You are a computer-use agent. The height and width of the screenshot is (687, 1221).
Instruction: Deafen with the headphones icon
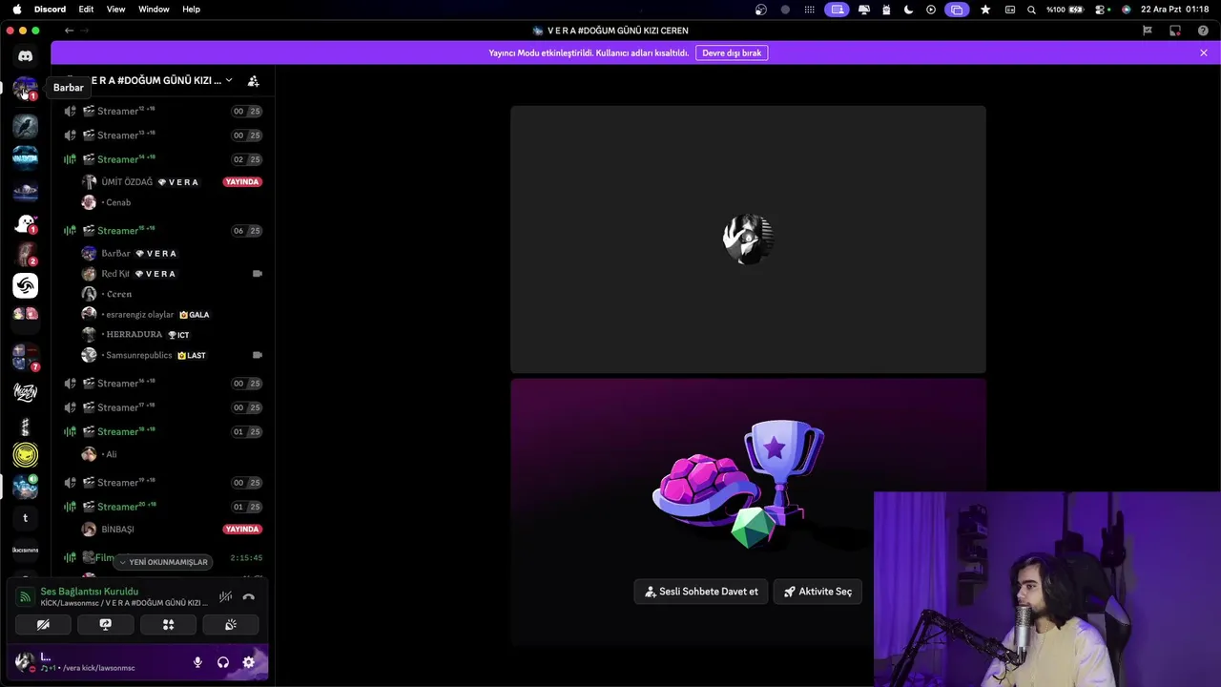(x=223, y=662)
